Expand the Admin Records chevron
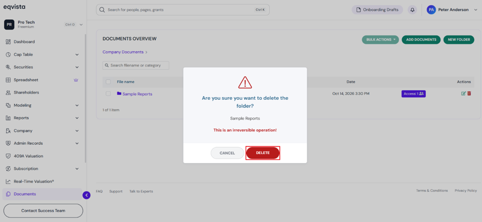Viewport: 482px width, 222px height. (x=77, y=143)
